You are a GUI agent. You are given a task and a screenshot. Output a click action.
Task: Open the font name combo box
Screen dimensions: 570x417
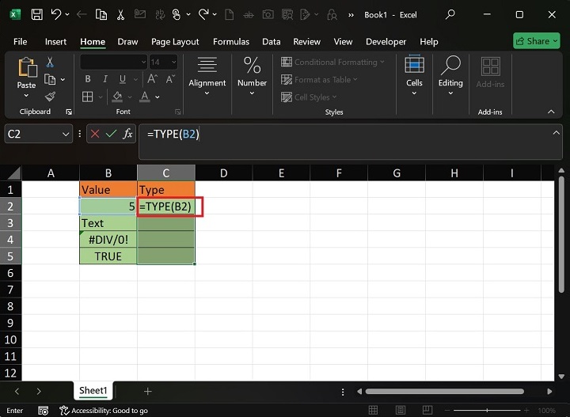click(x=113, y=62)
